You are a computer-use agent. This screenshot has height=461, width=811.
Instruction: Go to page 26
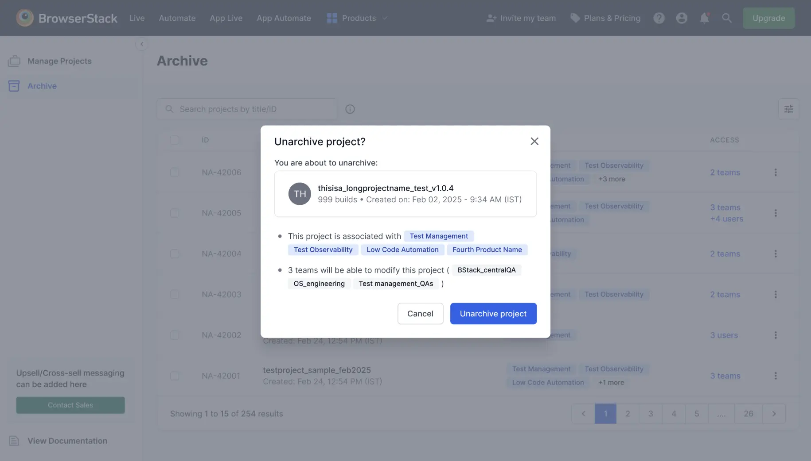click(x=749, y=414)
